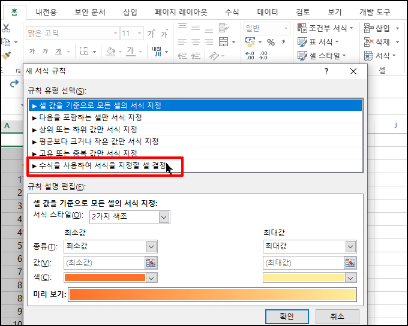
Task: Open the 일반 number format dropdown
Action: [x=286, y=28]
